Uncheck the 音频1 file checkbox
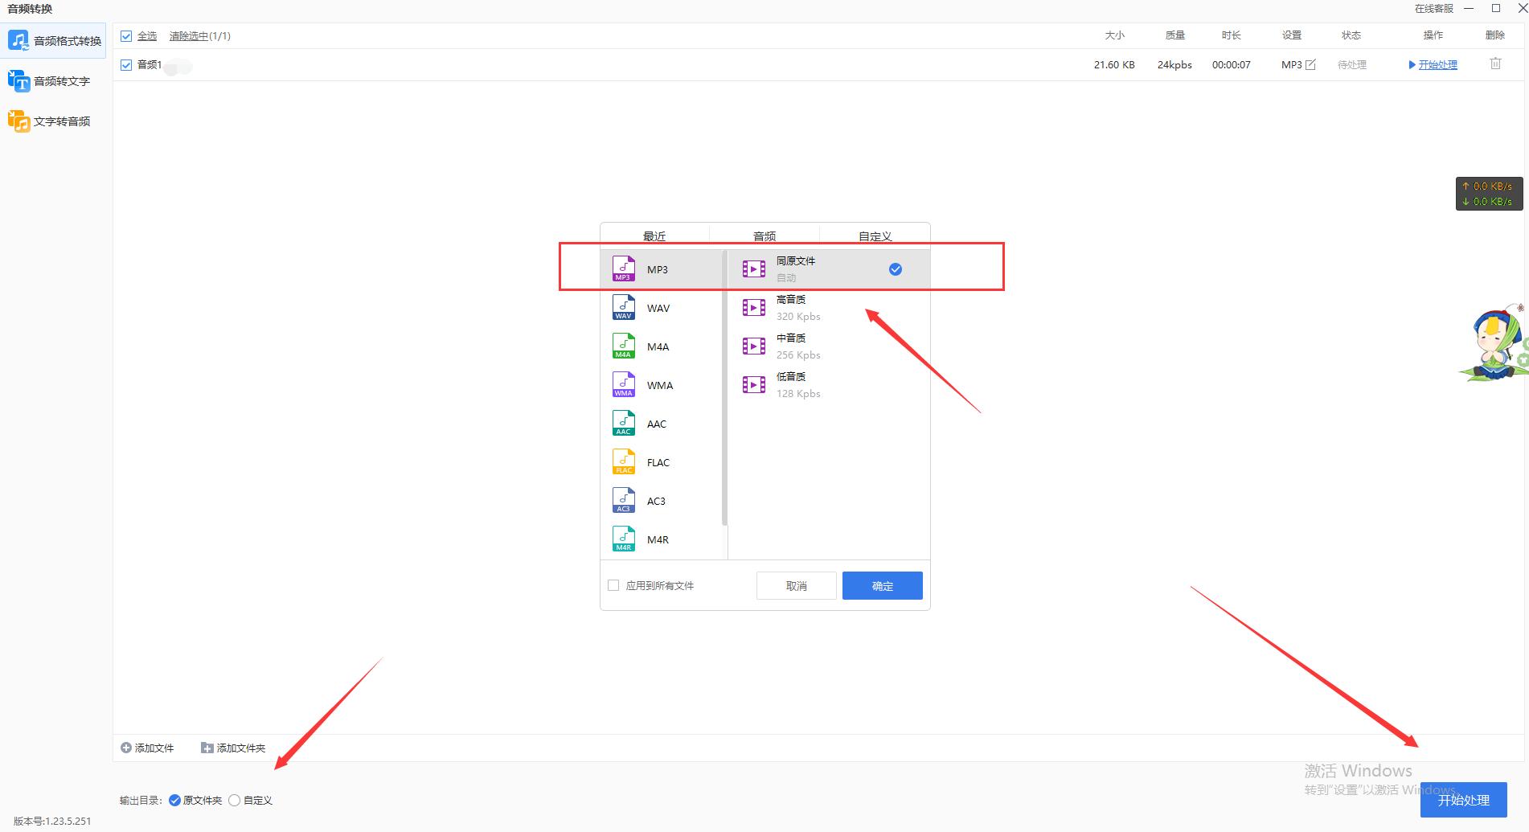The height and width of the screenshot is (832, 1529). [126, 65]
